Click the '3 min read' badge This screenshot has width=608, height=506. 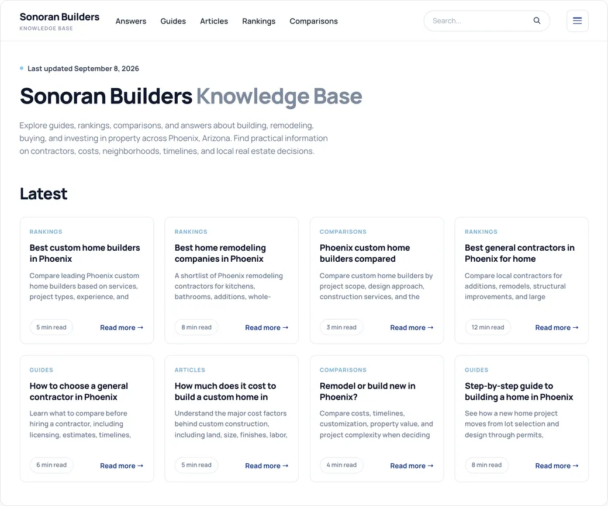[x=341, y=327]
